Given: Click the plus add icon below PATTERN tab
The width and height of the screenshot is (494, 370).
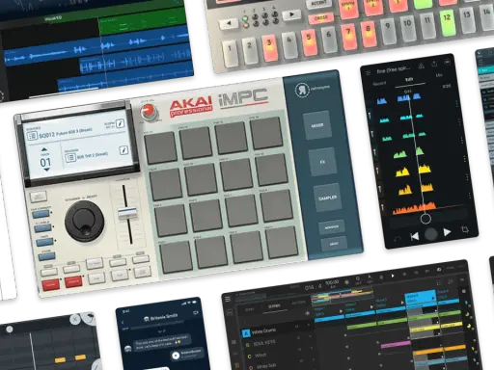Looking at the screenshot, I should [x=307, y=313].
